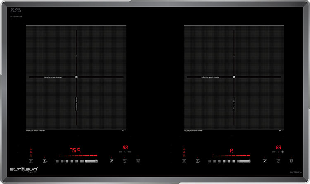Toggle the right zone's round power icon

278,161
